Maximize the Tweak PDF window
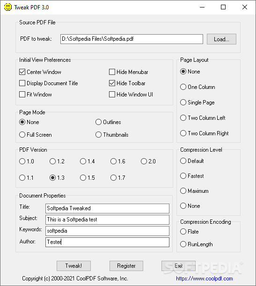256x286 pixels. [x=223, y=7]
